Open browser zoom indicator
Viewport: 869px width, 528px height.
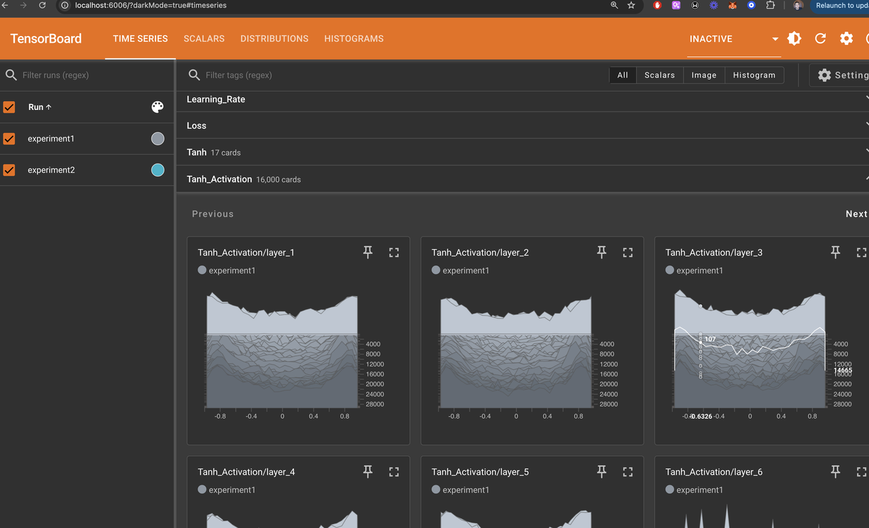(614, 5)
